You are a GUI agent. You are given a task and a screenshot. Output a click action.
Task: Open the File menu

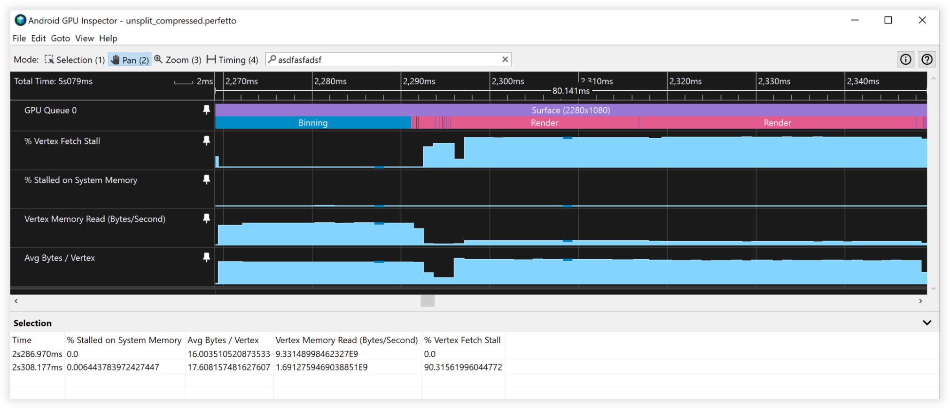click(19, 39)
